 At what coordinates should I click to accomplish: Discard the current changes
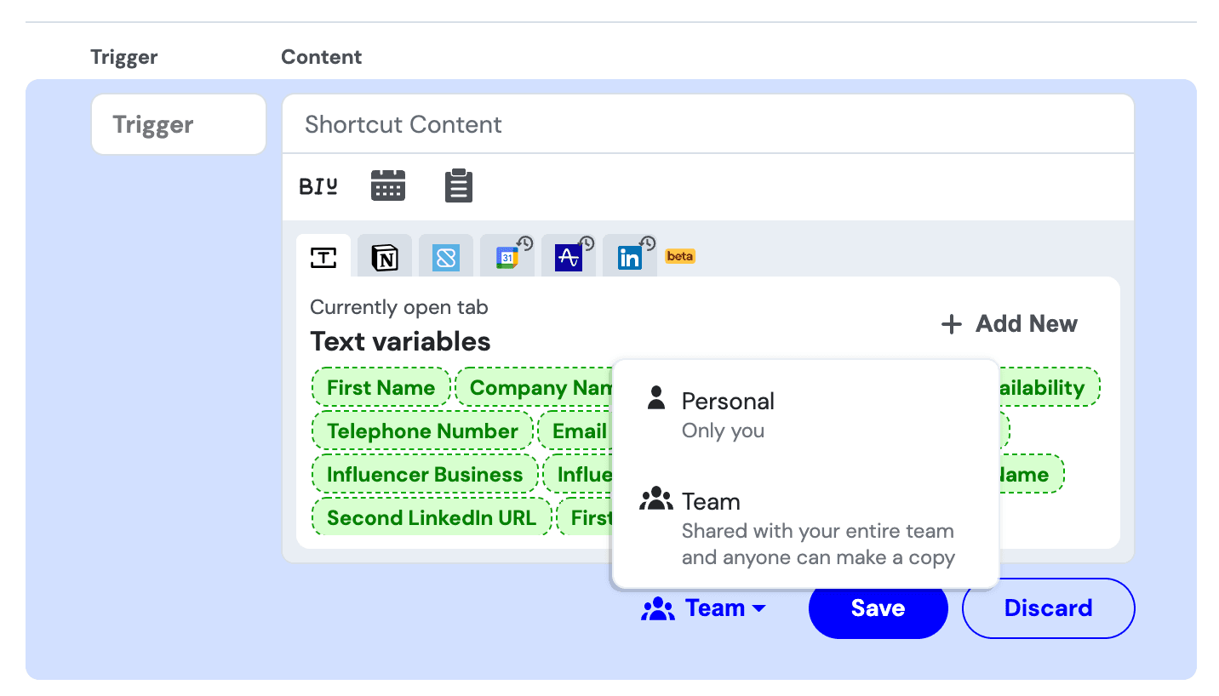1048,608
